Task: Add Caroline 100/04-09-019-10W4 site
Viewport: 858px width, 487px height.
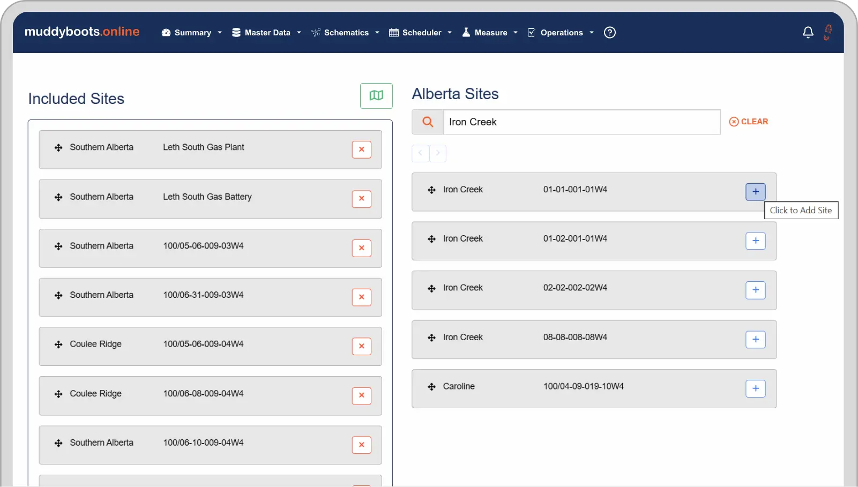Action: [x=755, y=388]
